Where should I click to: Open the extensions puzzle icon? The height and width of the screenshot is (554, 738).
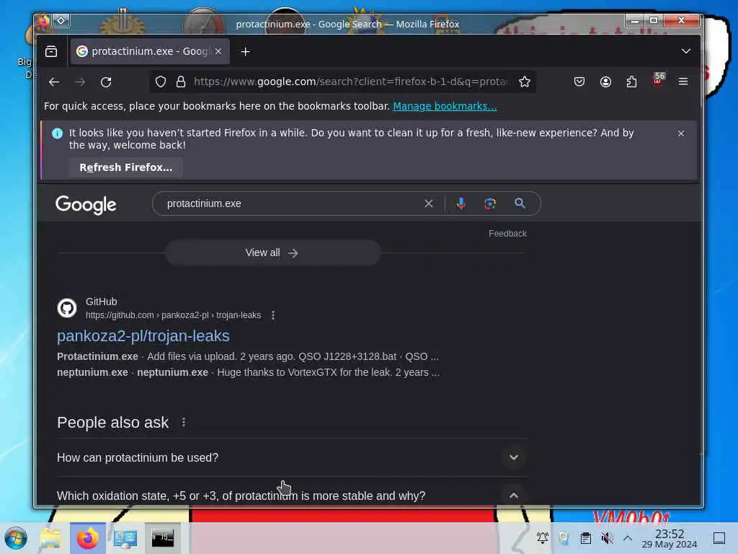tap(631, 82)
